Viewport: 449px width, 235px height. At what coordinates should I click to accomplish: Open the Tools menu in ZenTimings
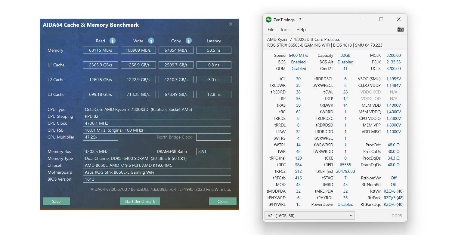pyautogui.click(x=285, y=29)
